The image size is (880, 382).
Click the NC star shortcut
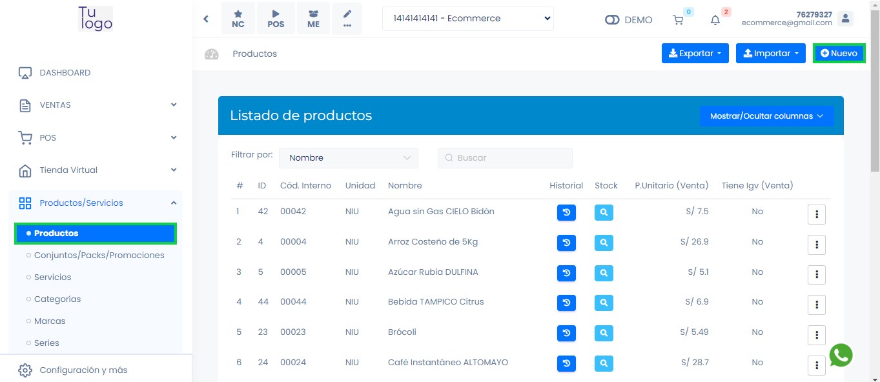[238, 19]
